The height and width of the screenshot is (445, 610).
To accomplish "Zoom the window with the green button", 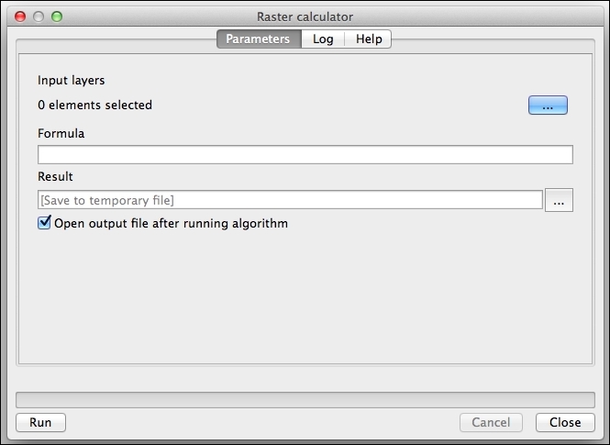I will [x=57, y=17].
